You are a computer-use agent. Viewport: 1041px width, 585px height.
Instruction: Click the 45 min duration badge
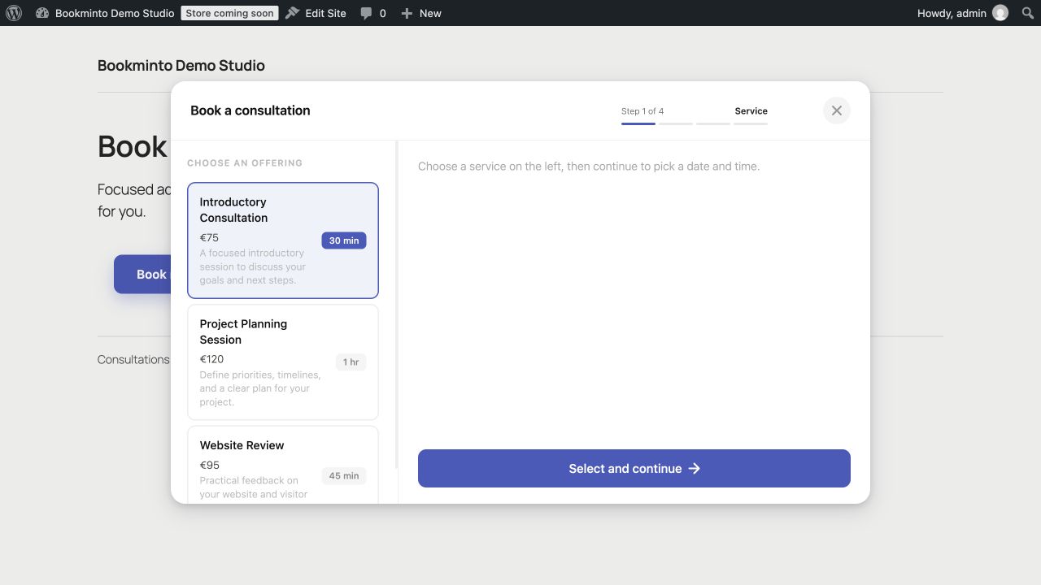pyautogui.click(x=344, y=476)
